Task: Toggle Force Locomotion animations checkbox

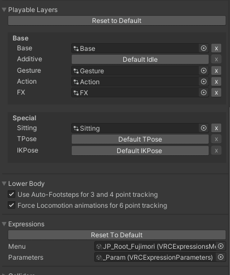Action: 12,206
